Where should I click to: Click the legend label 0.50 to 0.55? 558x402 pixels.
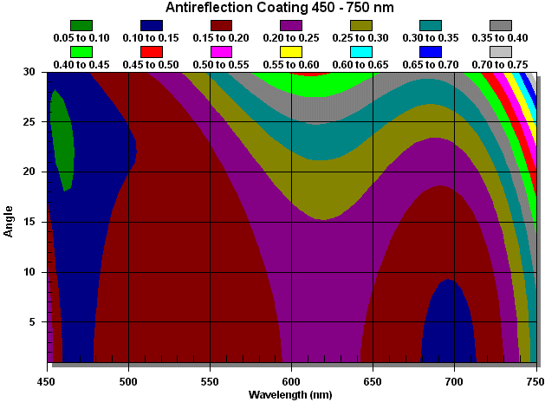click(x=221, y=65)
